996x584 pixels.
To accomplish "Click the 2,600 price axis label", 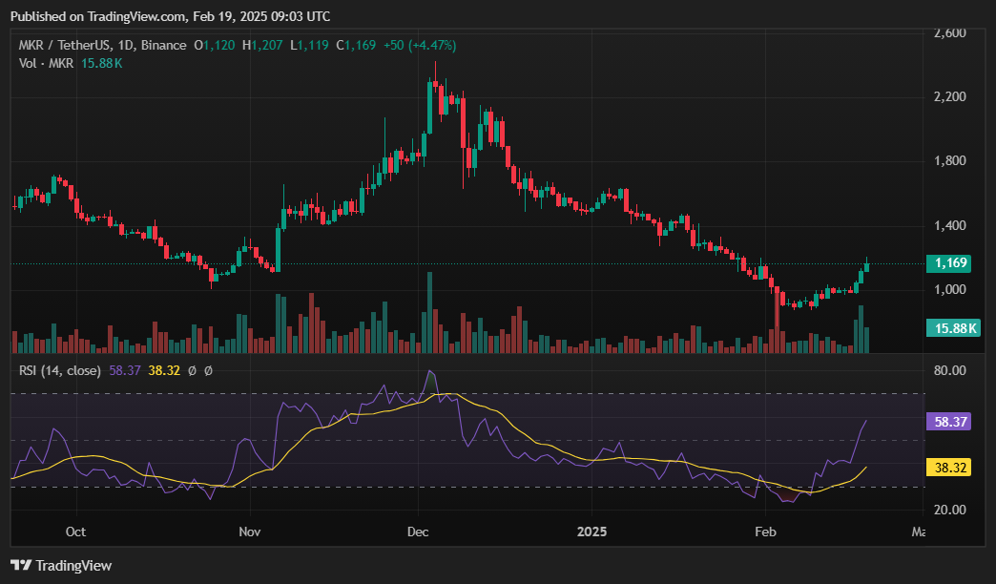I will coord(949,32).
